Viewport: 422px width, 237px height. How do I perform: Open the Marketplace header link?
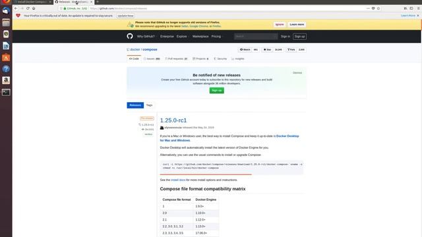pos(200,36)
